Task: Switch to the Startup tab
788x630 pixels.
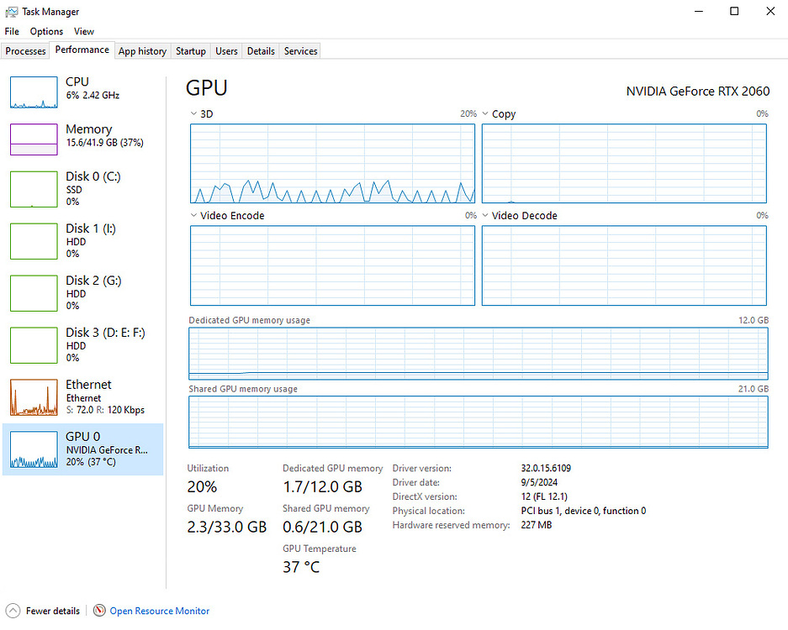Action: pos(190,51)
